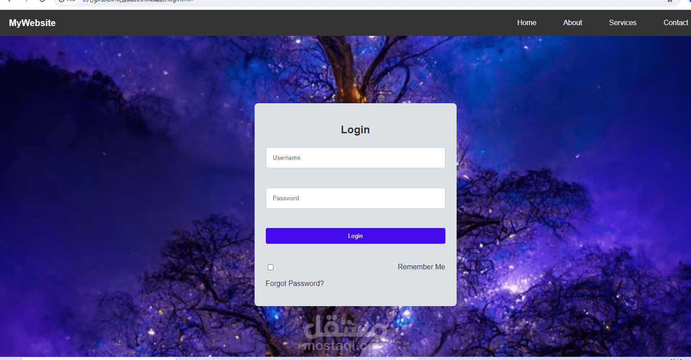691x360 pixels.
Task: Focus the Password input field
Action: point(356,198)
